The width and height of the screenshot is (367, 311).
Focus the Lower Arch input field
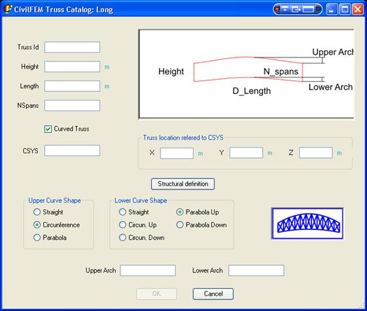(256, 270)
